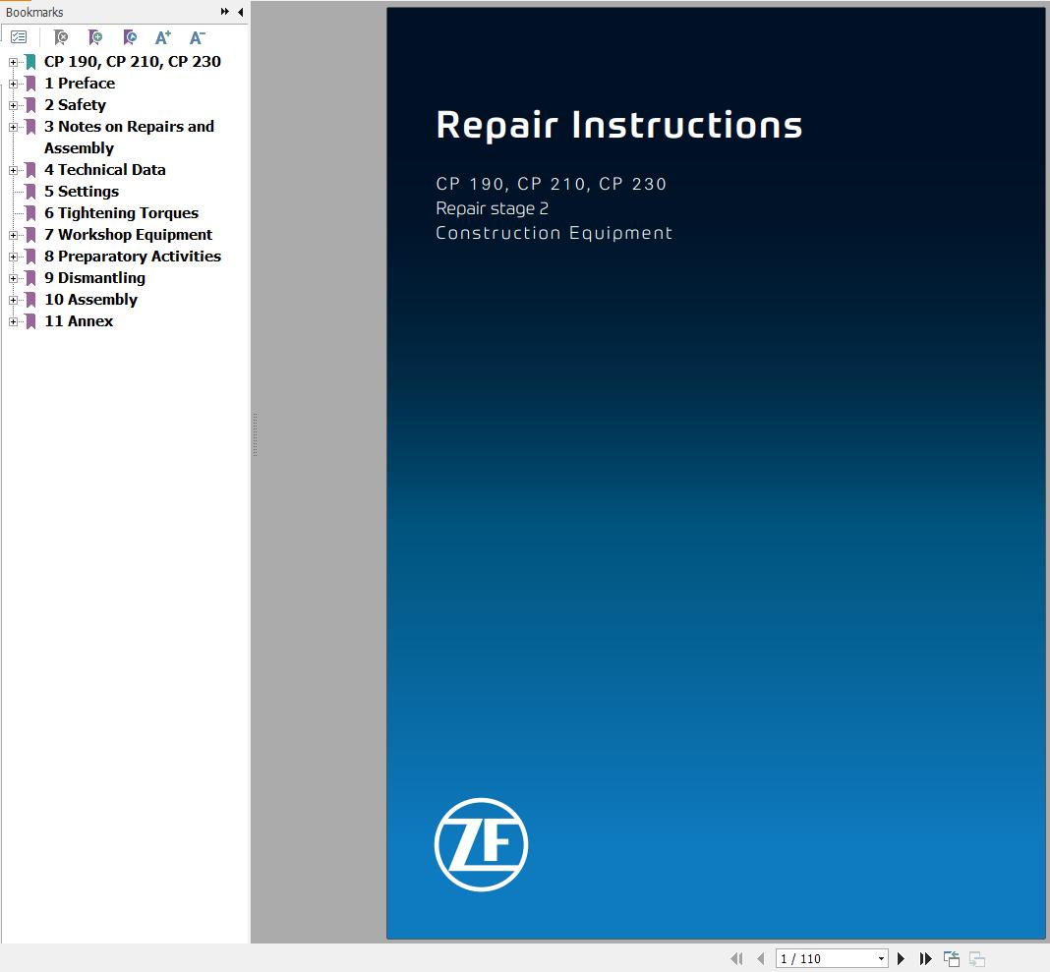Click the teal bookmark icon for CP 190

(30, 62)
